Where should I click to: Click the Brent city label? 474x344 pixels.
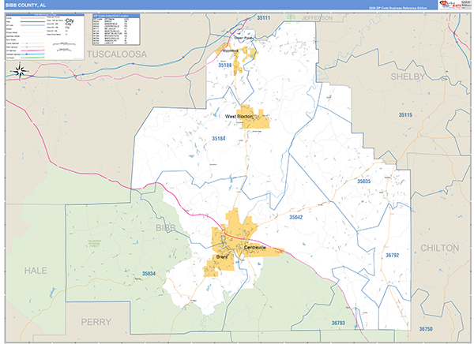point(221,256)
